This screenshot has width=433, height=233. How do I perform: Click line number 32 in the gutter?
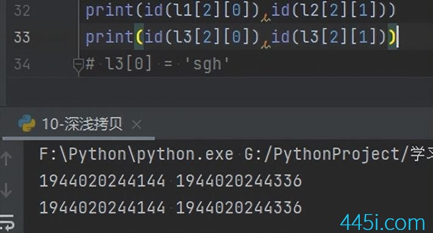pyautogui.click(x=22, y=11)
